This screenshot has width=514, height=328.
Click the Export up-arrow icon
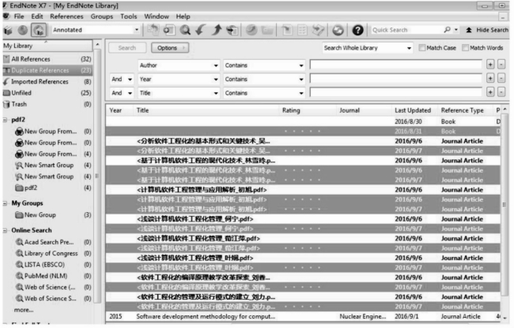click(x=217, y=30)
